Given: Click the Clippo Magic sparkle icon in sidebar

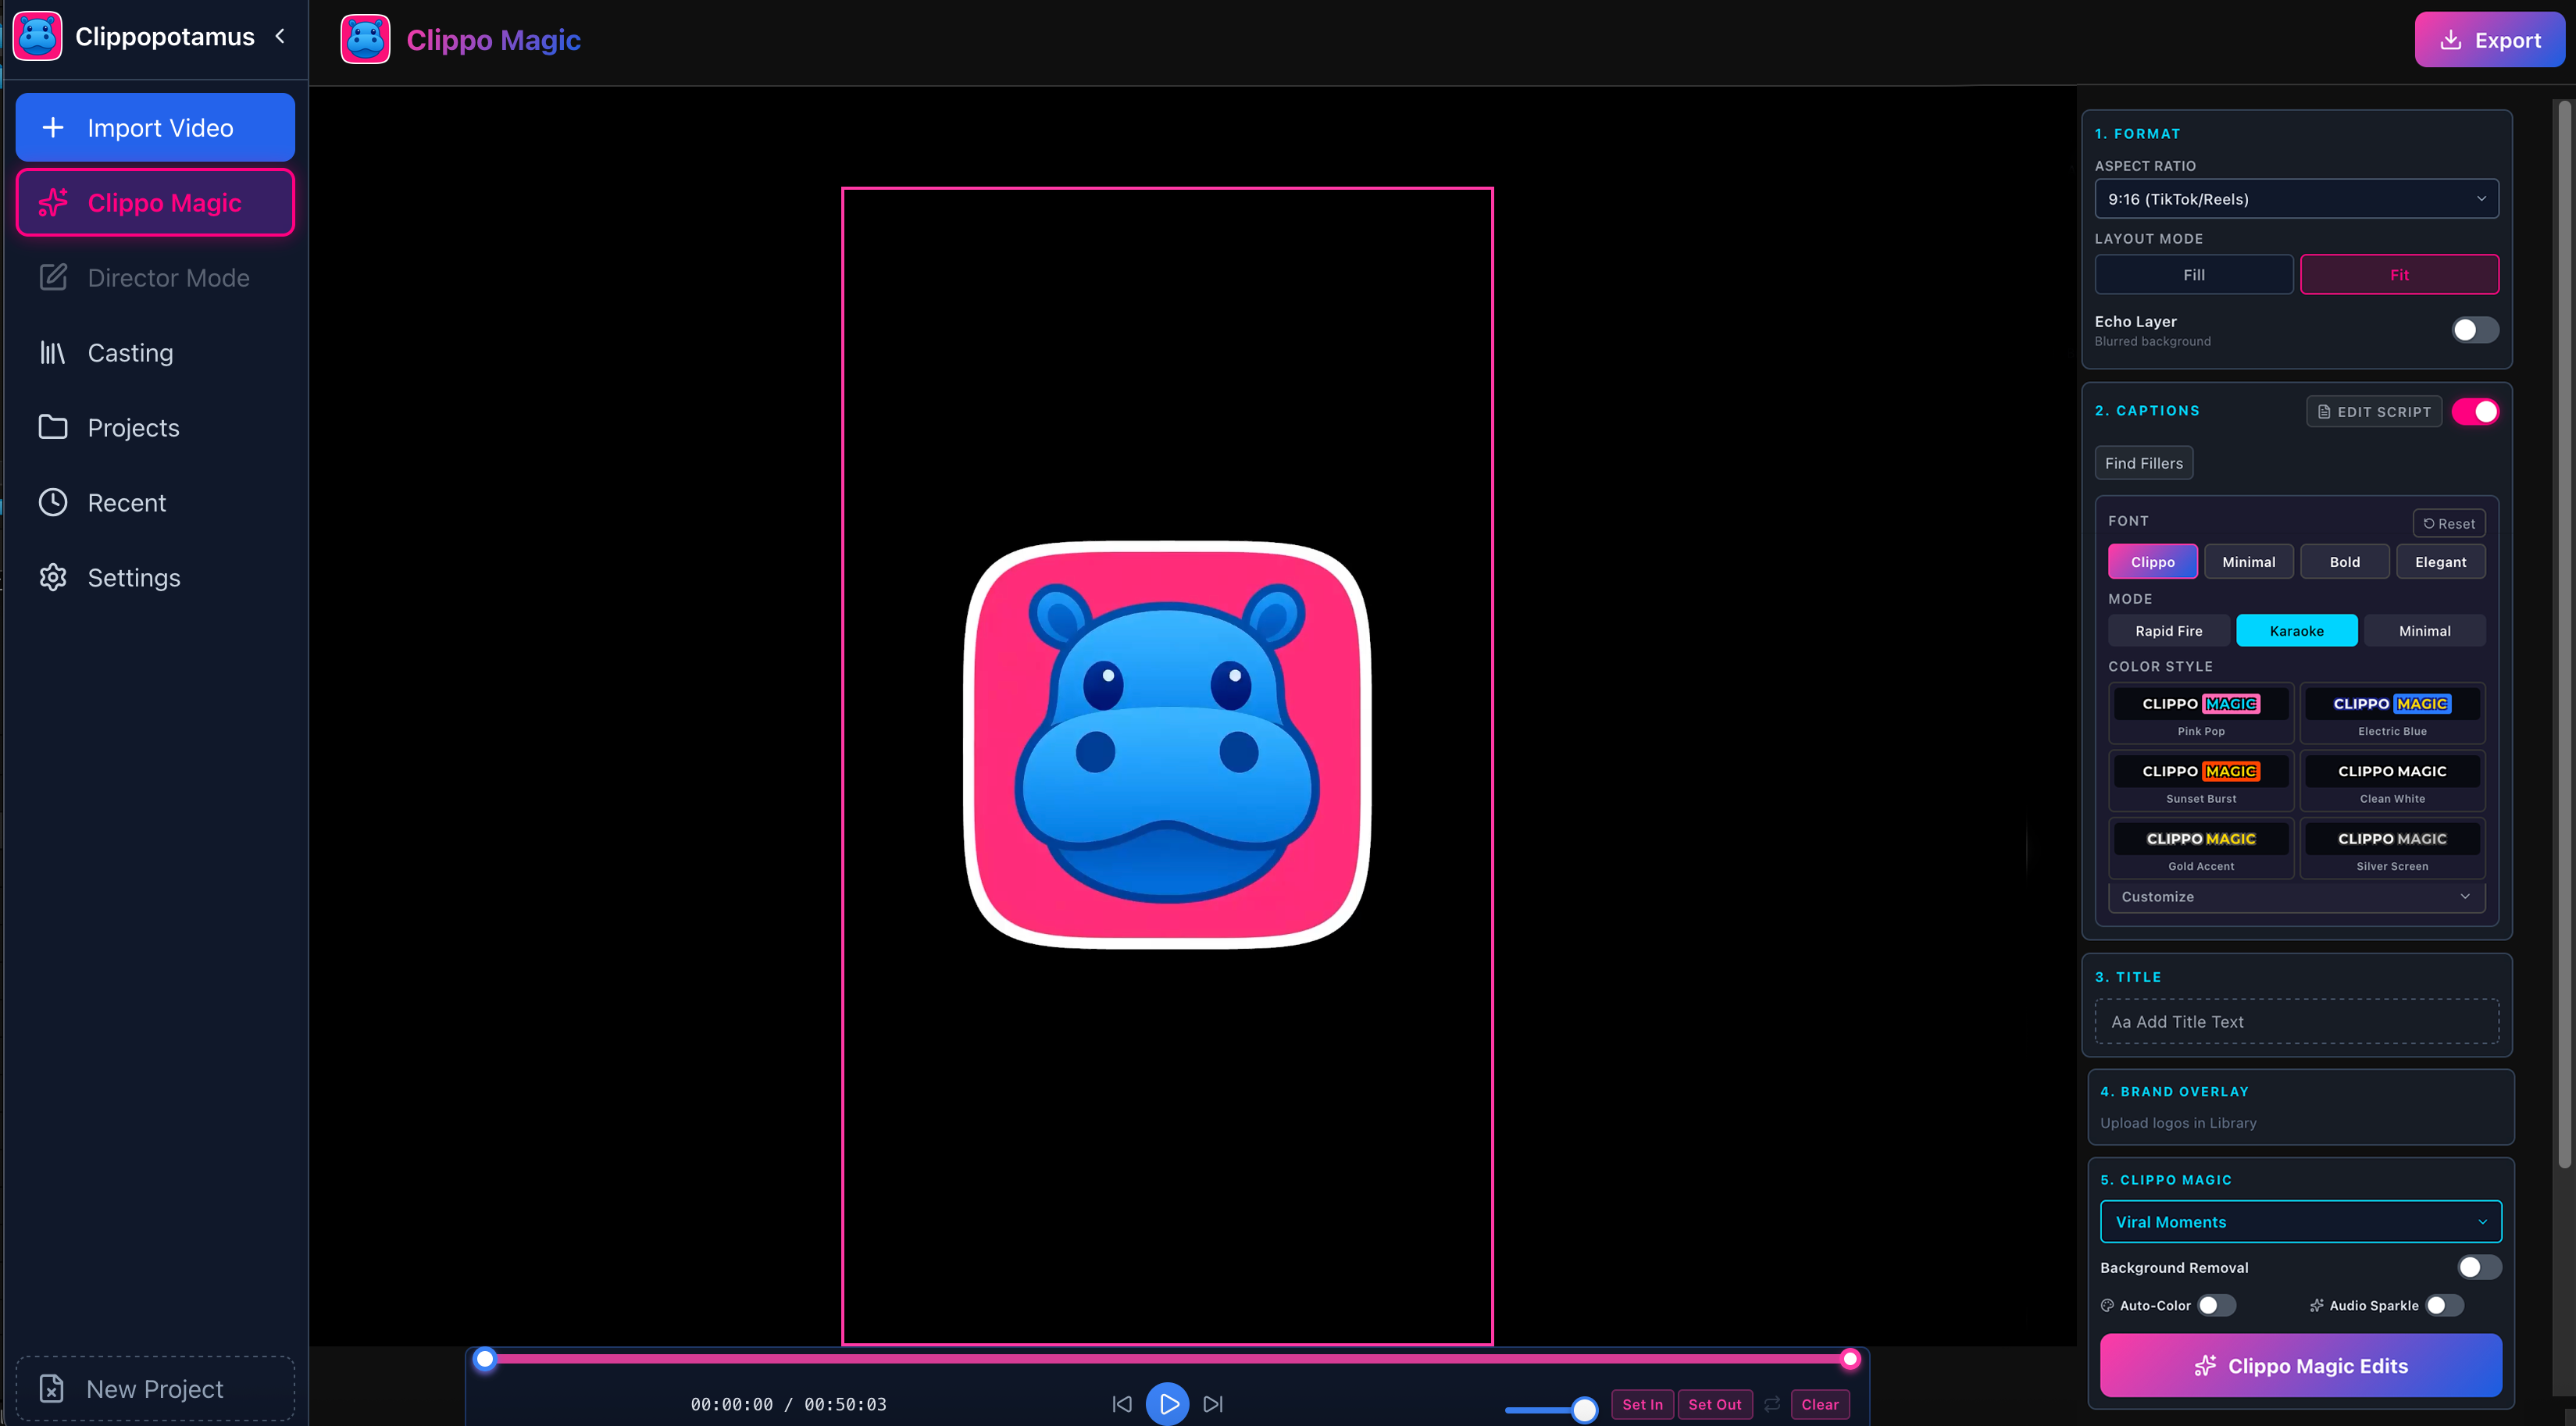Looking at the screenshot, I should coord(53,202).
